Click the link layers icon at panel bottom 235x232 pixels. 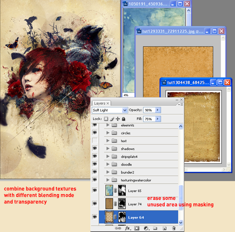coord(118,228)
